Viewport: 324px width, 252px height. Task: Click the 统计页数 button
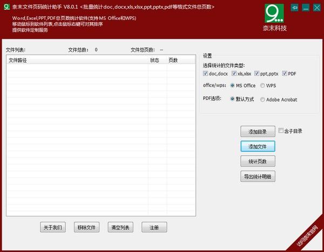click(x=258, y=162)
